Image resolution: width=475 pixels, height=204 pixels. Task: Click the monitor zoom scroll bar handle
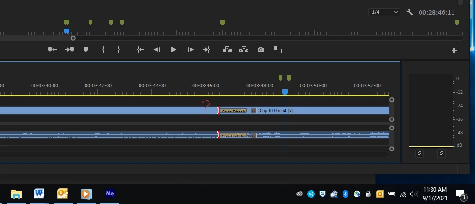click(x=73, y=38)
